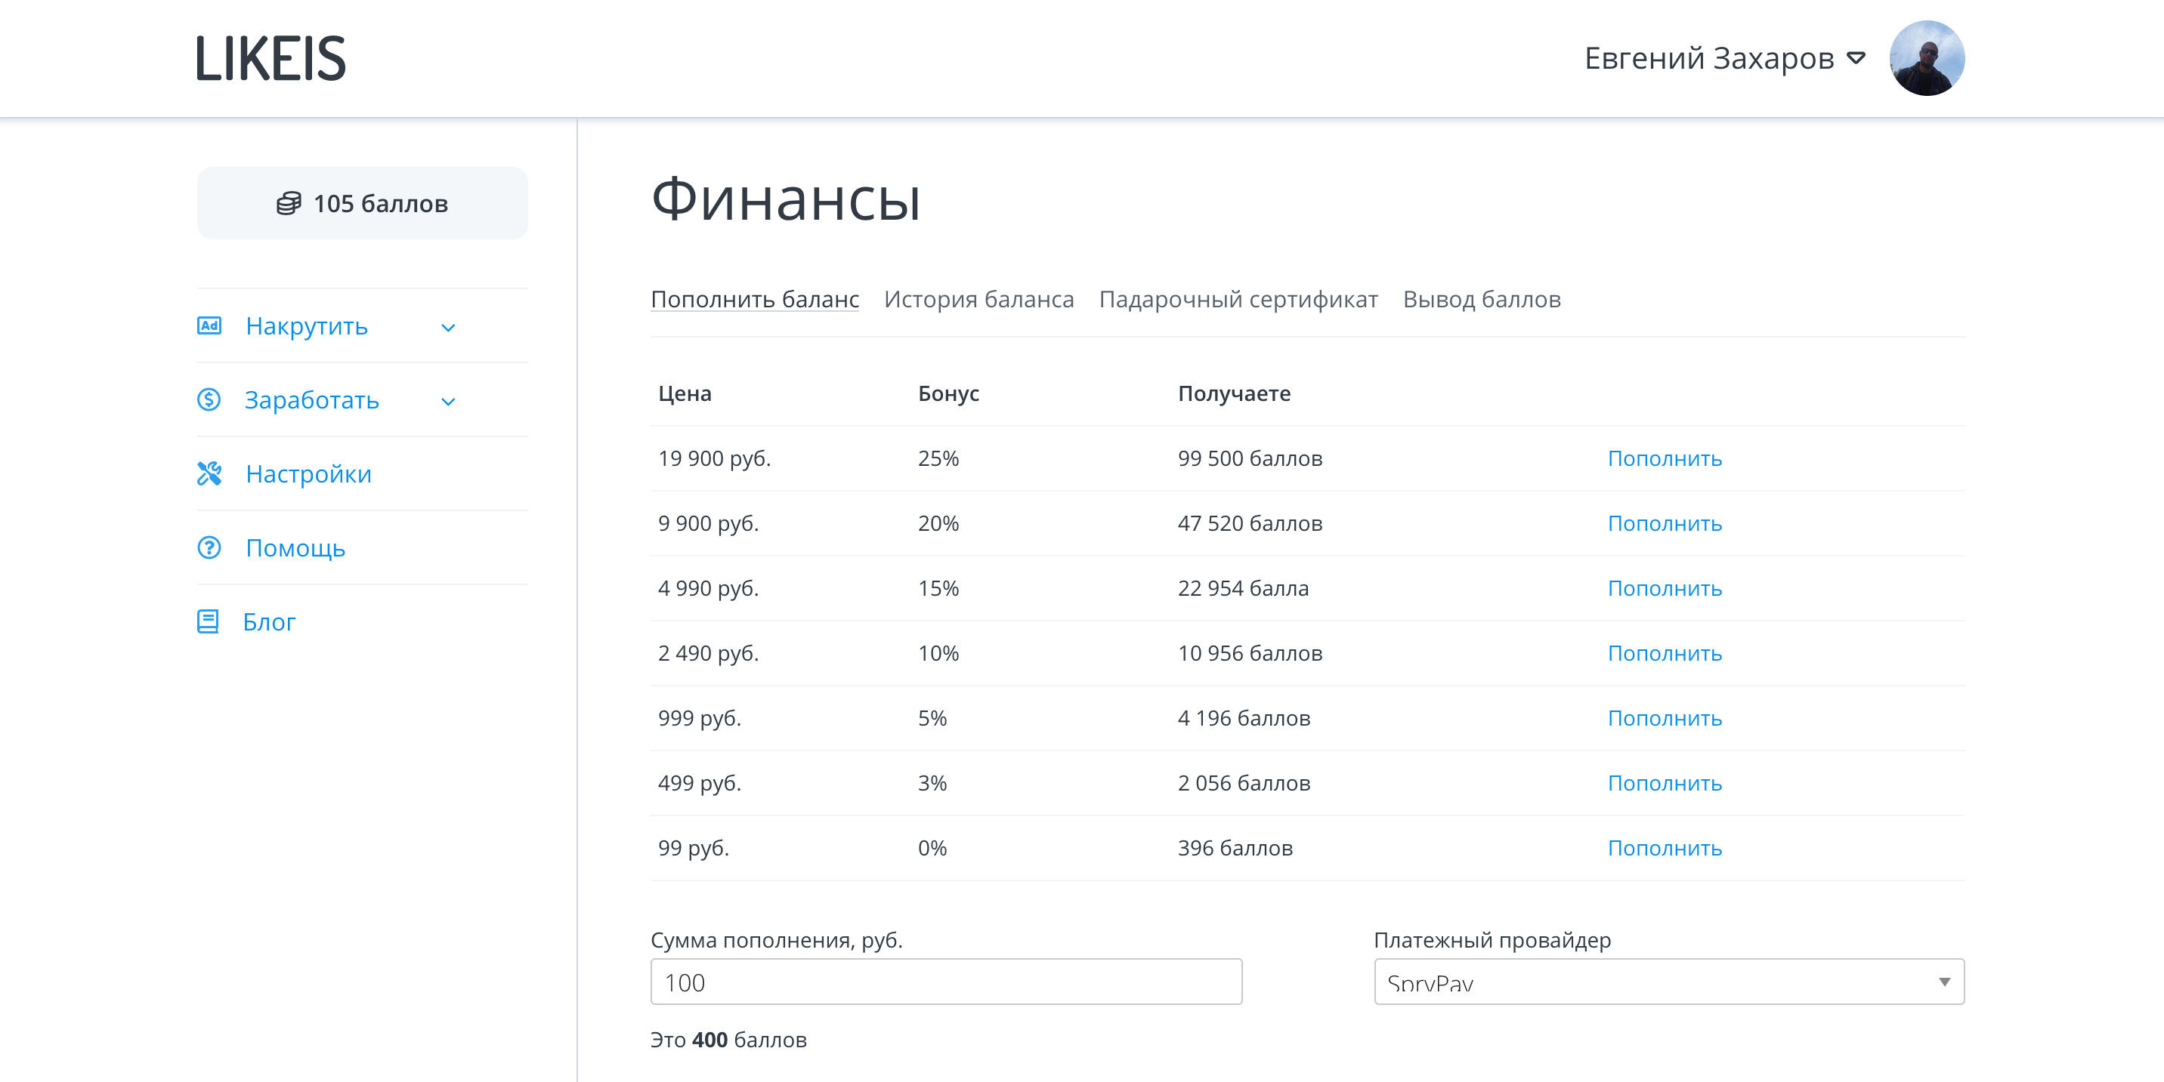The width and height of the screenshot is (2164, 1082).
Task: Click the Ad icon beside Накрутить
Action: pyautogui.click(x=209, y=325)
